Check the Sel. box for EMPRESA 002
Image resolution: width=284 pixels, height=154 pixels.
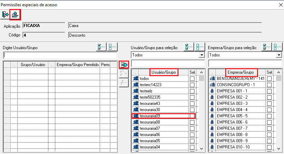[x=269, y=97]
